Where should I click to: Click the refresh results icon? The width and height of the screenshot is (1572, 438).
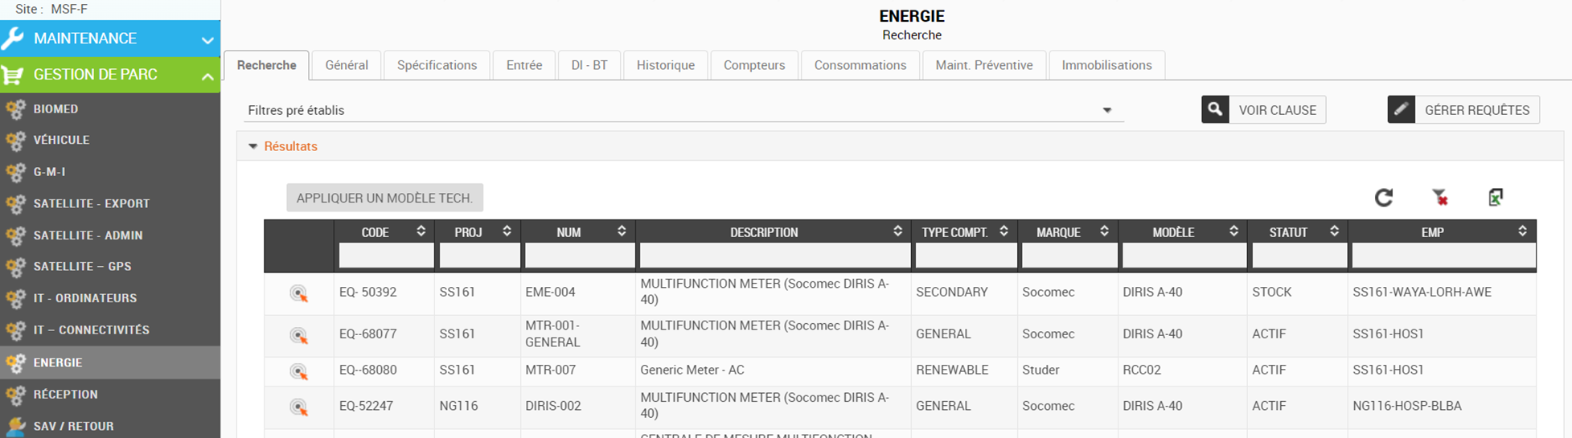coord(1383,198)
